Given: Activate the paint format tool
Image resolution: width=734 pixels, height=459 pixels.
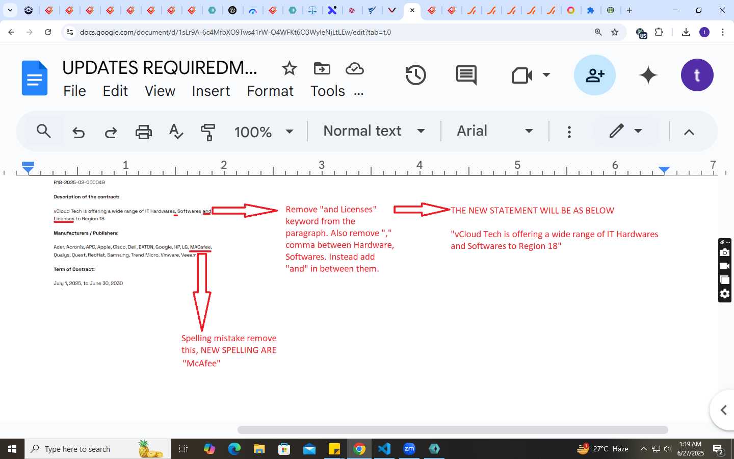Looking at the screenshot, I should click(208, 132).
